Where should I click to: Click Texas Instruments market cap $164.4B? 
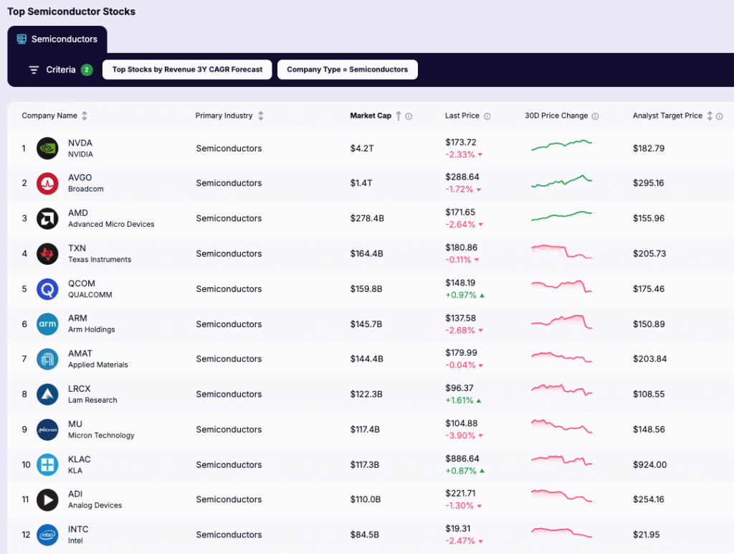pos(366,253)
